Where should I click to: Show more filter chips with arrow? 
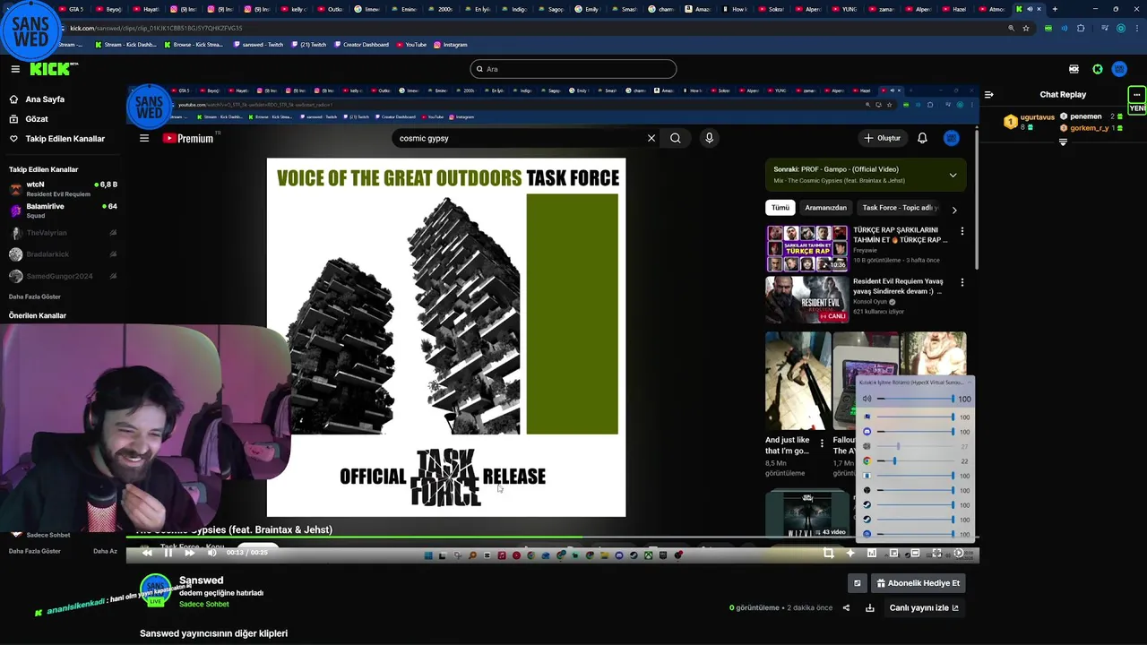(954, 210)
